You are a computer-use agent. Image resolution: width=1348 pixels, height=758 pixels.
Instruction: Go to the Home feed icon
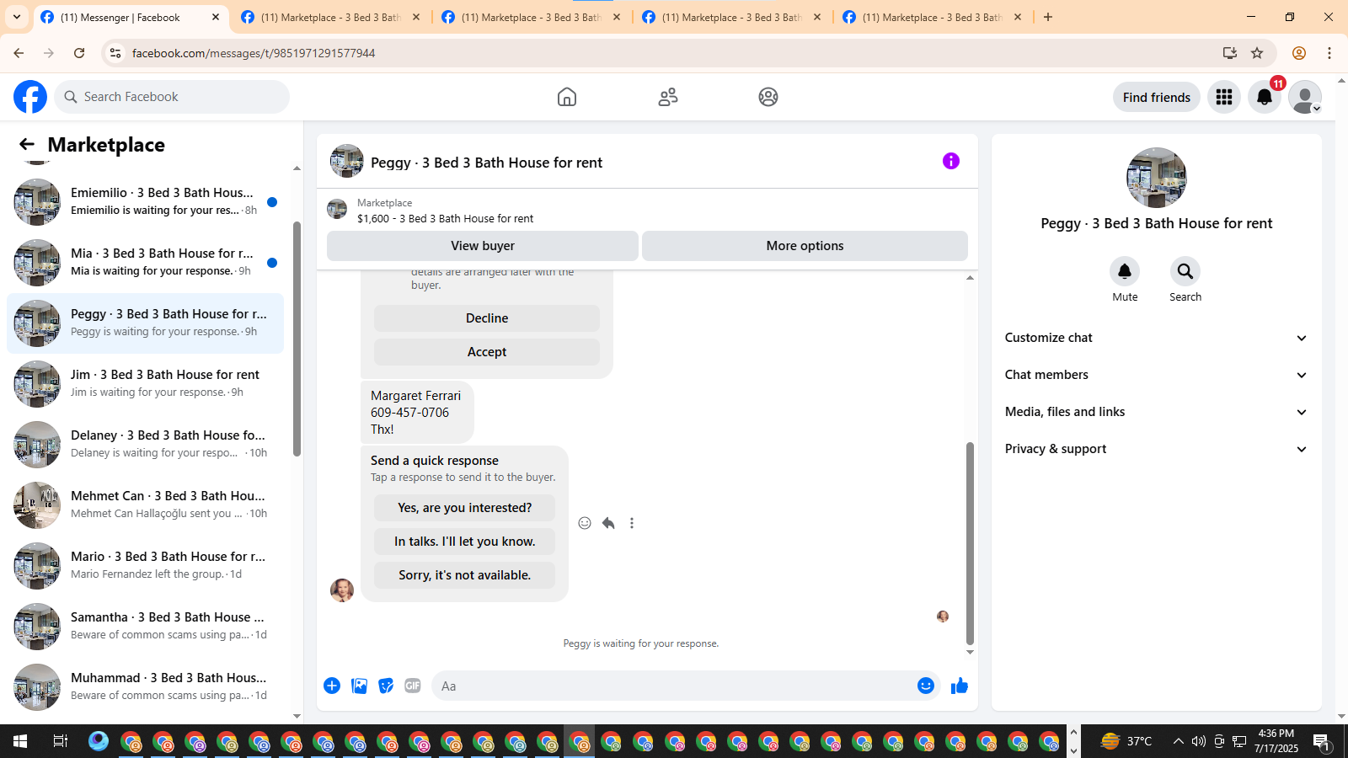point(567,97)
